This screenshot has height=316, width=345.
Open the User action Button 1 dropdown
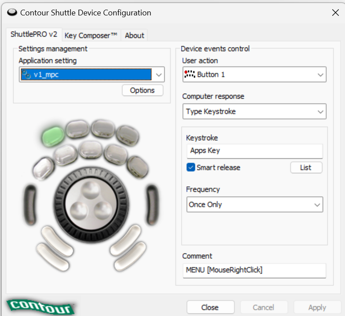[254, 75]
